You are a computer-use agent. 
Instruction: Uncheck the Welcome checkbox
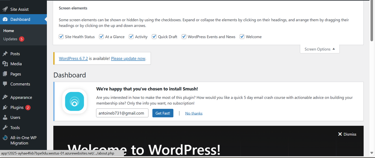click(242, 37)
